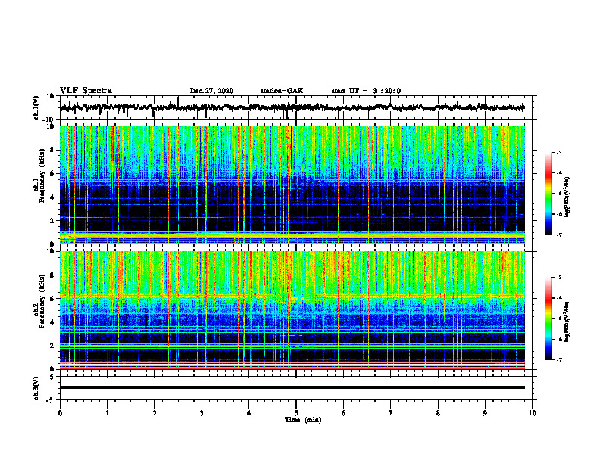600x463 pixels.
Task: Click the time axis tick label "1"
Action: point(107,413)
